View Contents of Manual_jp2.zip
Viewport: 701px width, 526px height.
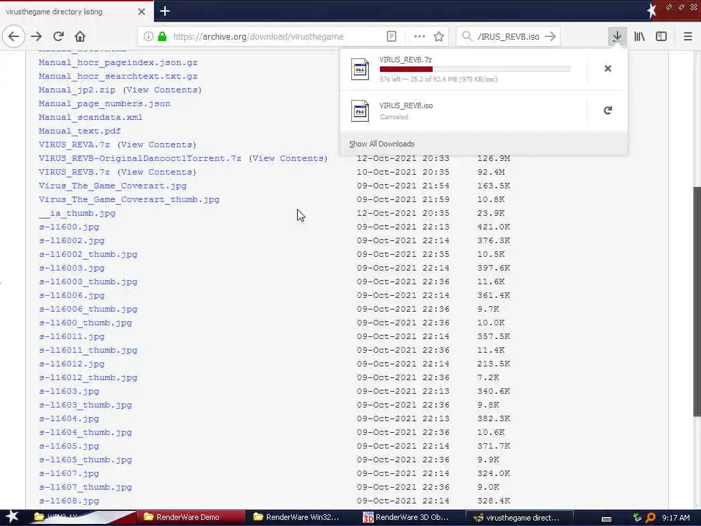[x=162, y=90]
